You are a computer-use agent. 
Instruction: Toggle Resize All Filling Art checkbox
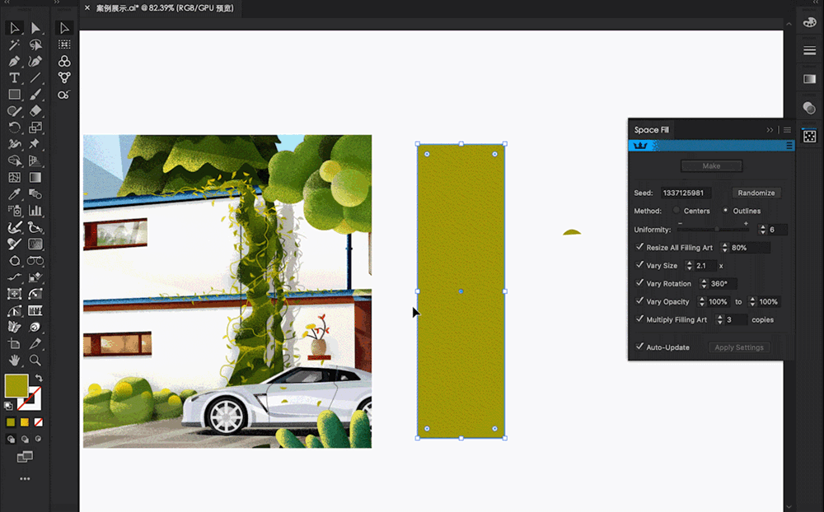click(x=639, y=247)
